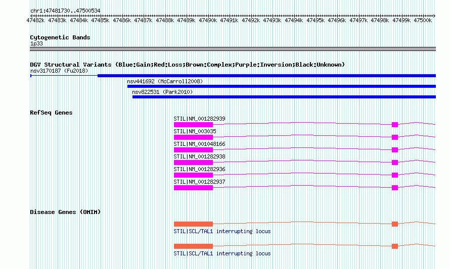The width and height of the screenshot is (450, 269).
Task: Select the Cytogenetic Bands track title
Action: [x=60, y=37]
